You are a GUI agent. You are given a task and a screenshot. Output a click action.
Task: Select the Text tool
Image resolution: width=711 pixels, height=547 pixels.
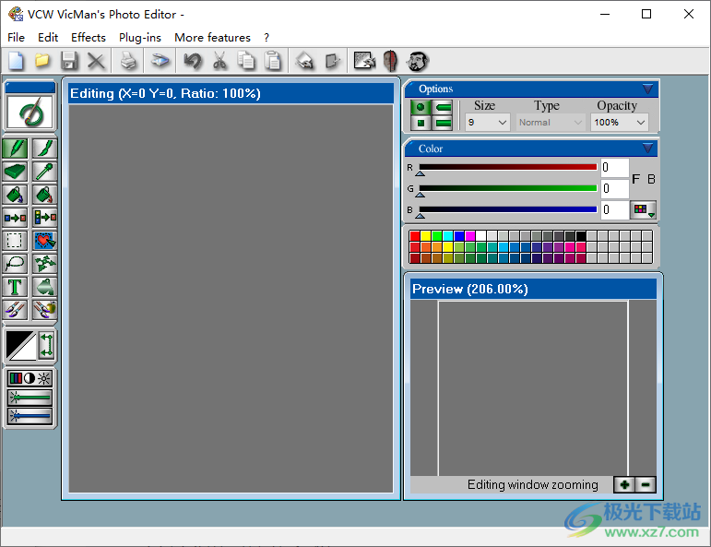pos(15,287)
